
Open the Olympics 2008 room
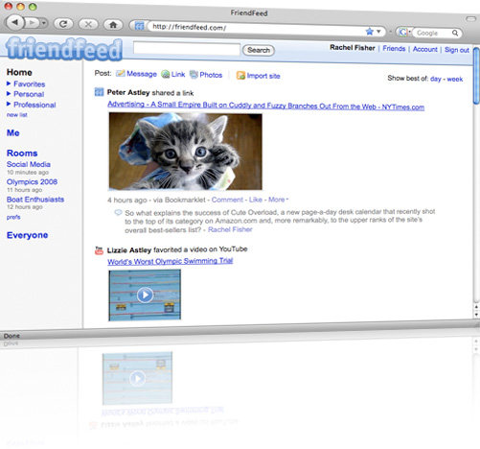32,182
